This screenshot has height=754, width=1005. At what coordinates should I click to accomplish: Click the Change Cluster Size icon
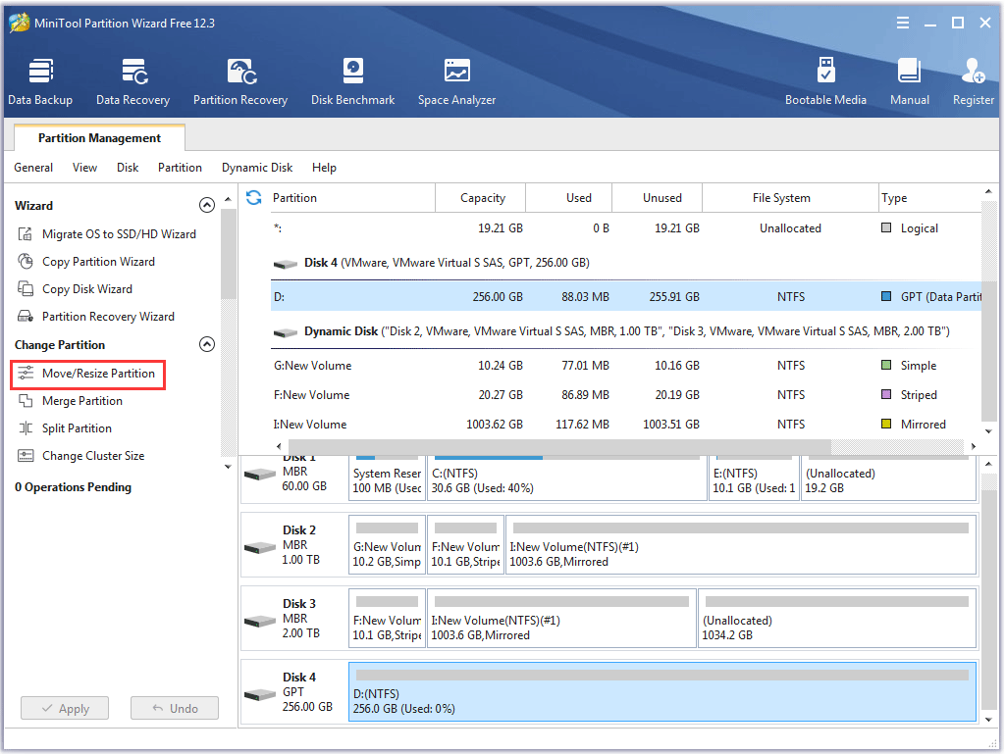click(x=25, y=456)
